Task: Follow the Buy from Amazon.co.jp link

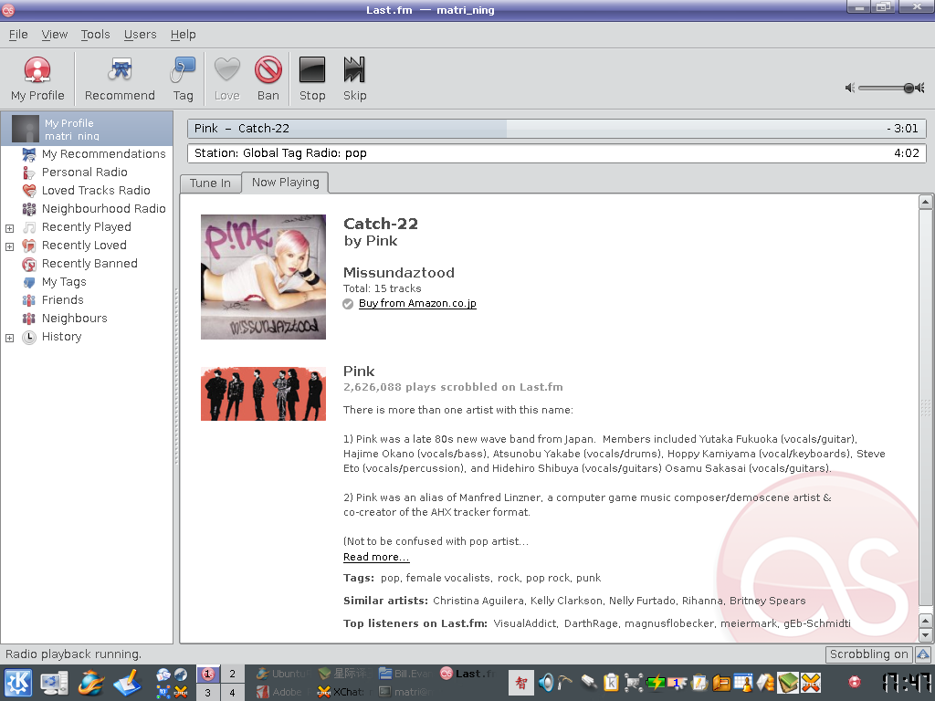Action: [x=417, y=303]
